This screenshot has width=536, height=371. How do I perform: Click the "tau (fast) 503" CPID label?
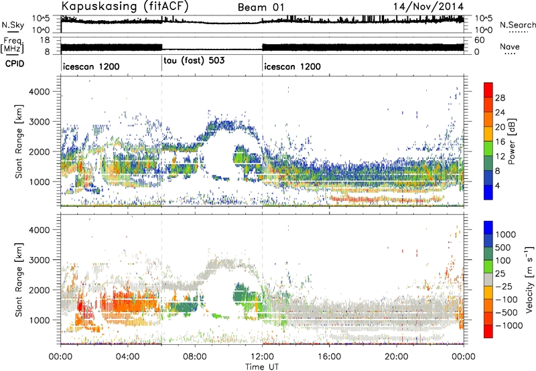click(194, 61)
